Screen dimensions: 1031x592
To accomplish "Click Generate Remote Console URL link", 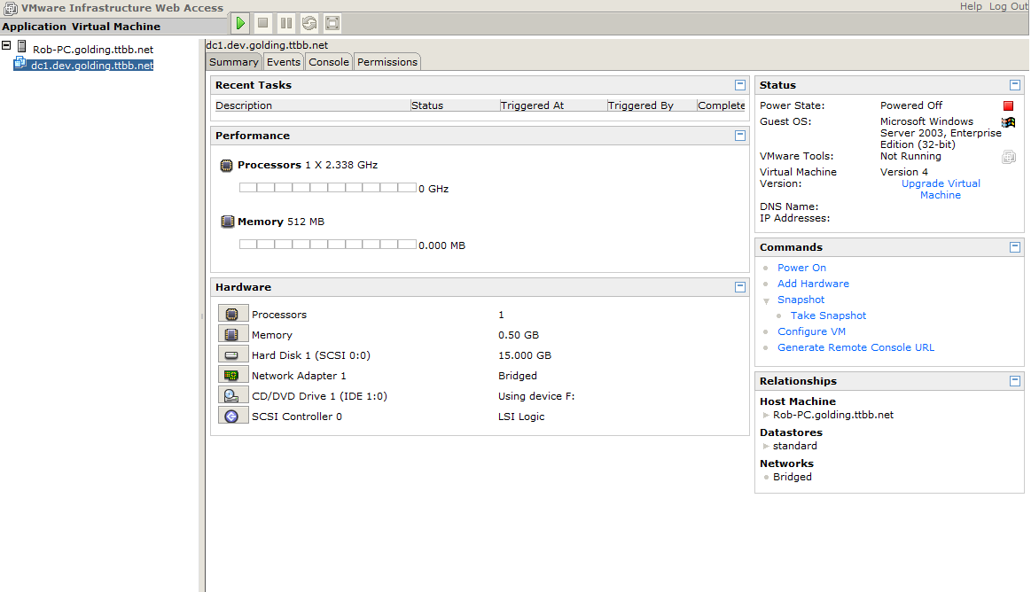I will [x=855, y=347].
